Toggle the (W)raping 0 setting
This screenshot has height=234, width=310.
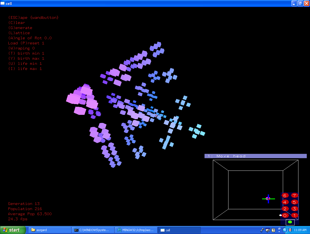22,48
